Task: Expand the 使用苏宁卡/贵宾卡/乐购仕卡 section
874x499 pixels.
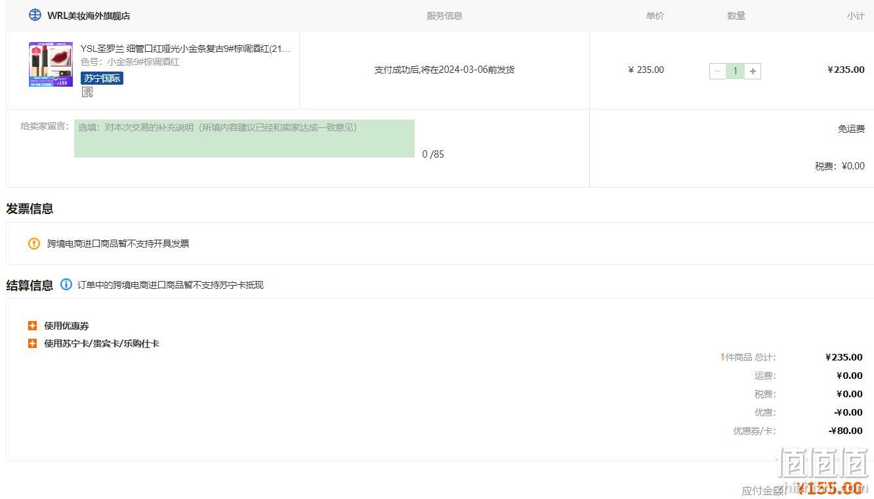Action: [x=32, y=343]
